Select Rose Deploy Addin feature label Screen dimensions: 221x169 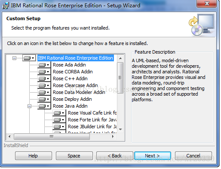click(72, 99)
